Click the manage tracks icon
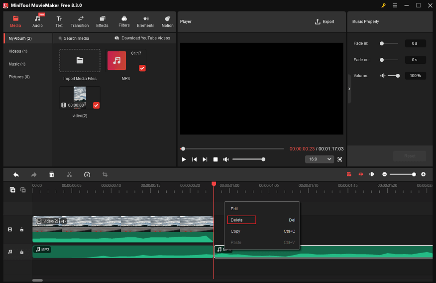436x283 pixels. (x=23, y=190)
